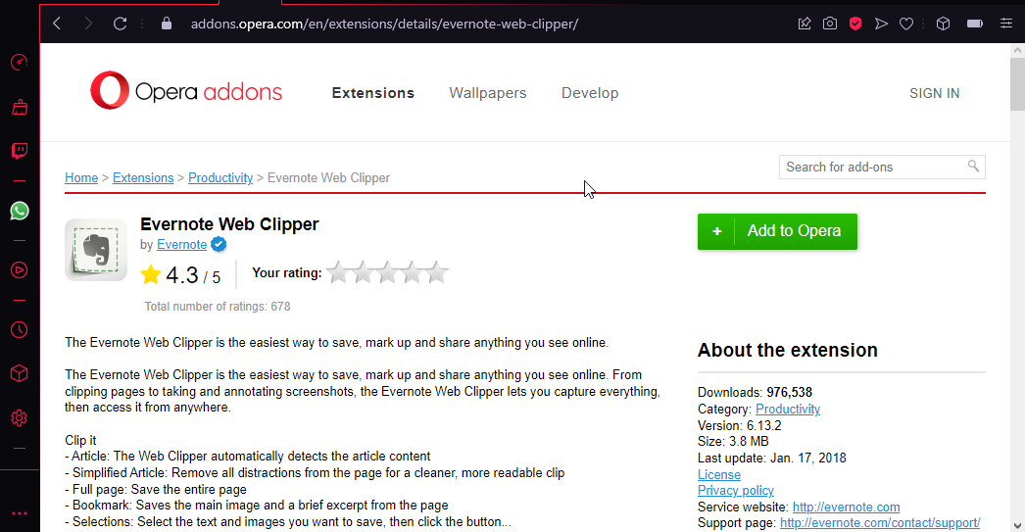The width and height of the screenshot is (1025, 532).
Task: Rate the extension three stars
Action: 388,272
